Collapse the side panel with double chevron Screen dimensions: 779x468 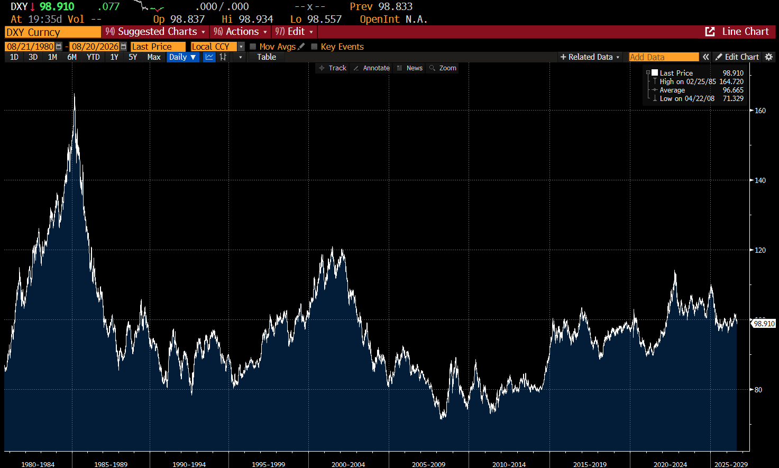[705, 57]
